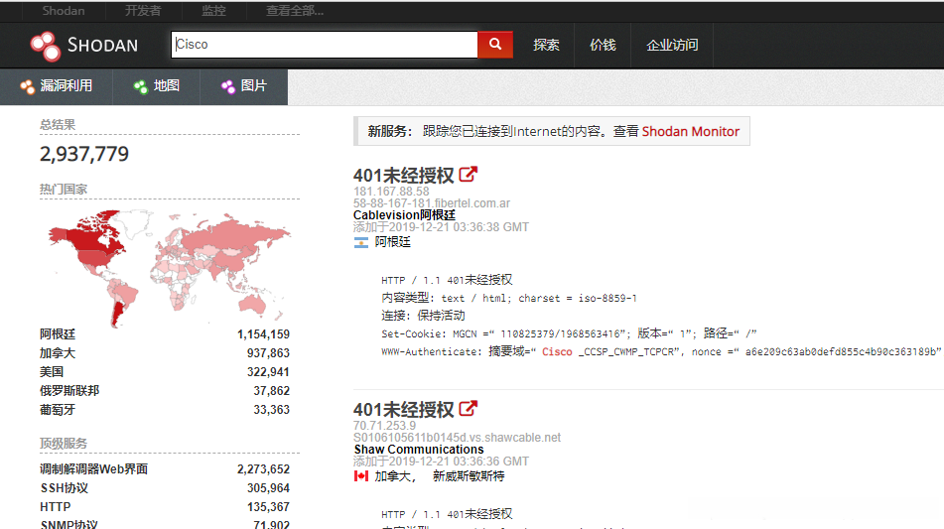Filter by service 调制解调器Web界面
The height and width of the screenshot is (529, 944).
[x=93, y=469]
